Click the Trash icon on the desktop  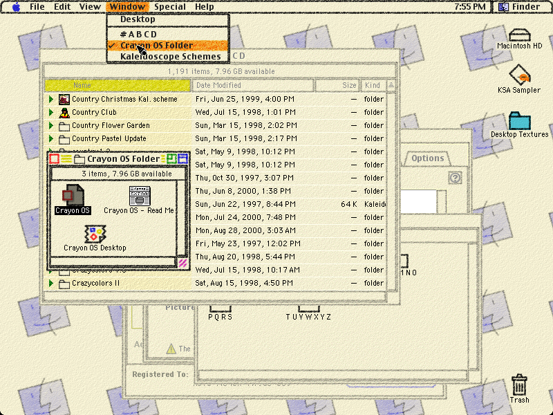pyautogui.click(x=519, y=385)
